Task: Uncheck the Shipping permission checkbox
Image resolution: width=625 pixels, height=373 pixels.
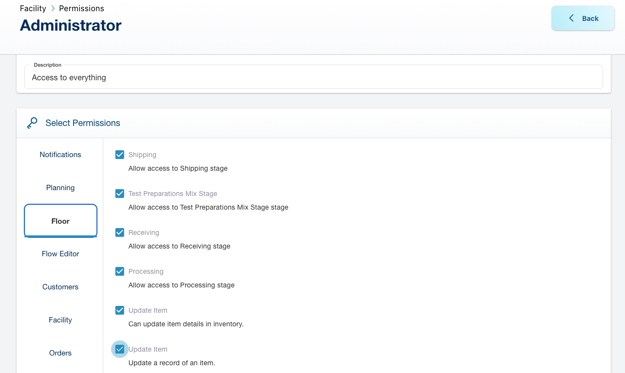Action: [x=120, y=155]
